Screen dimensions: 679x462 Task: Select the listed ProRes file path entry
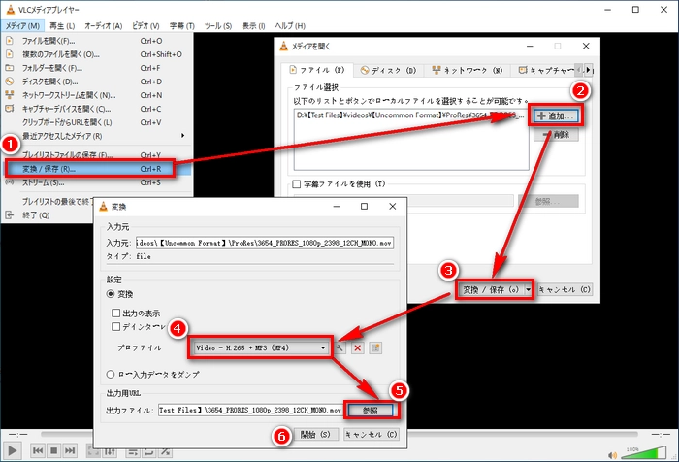pyautogui.click(x=410, y=115)
